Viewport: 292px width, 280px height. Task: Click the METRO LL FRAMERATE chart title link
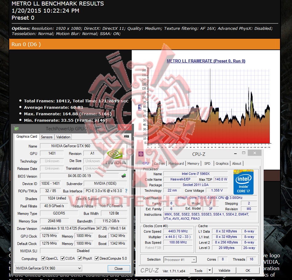[x=206, y=61]
